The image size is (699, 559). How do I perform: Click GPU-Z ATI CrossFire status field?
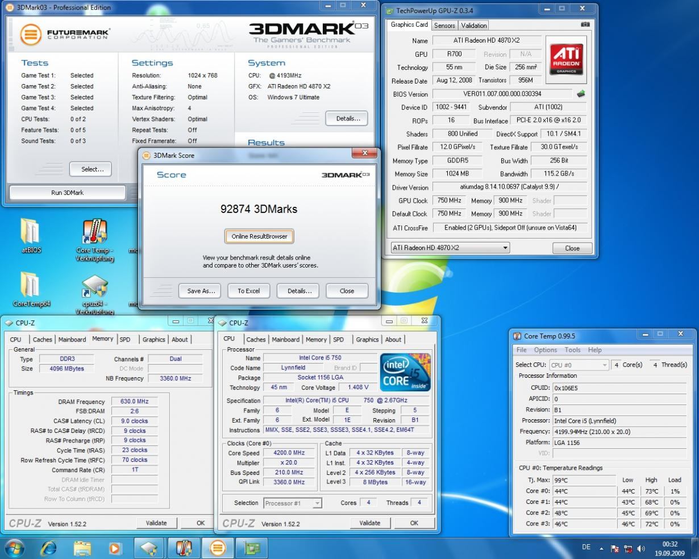coord(510,227)
